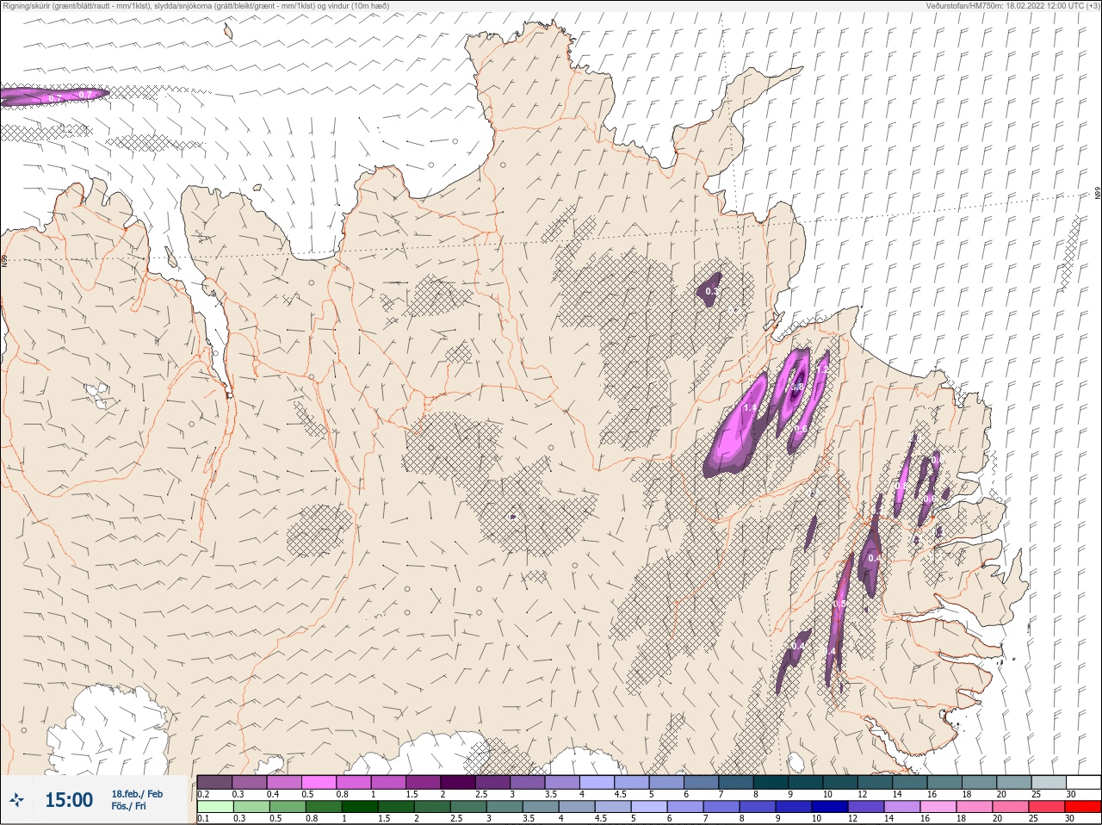Click the 1.4 snowfall value on the map

coord(749,408)
